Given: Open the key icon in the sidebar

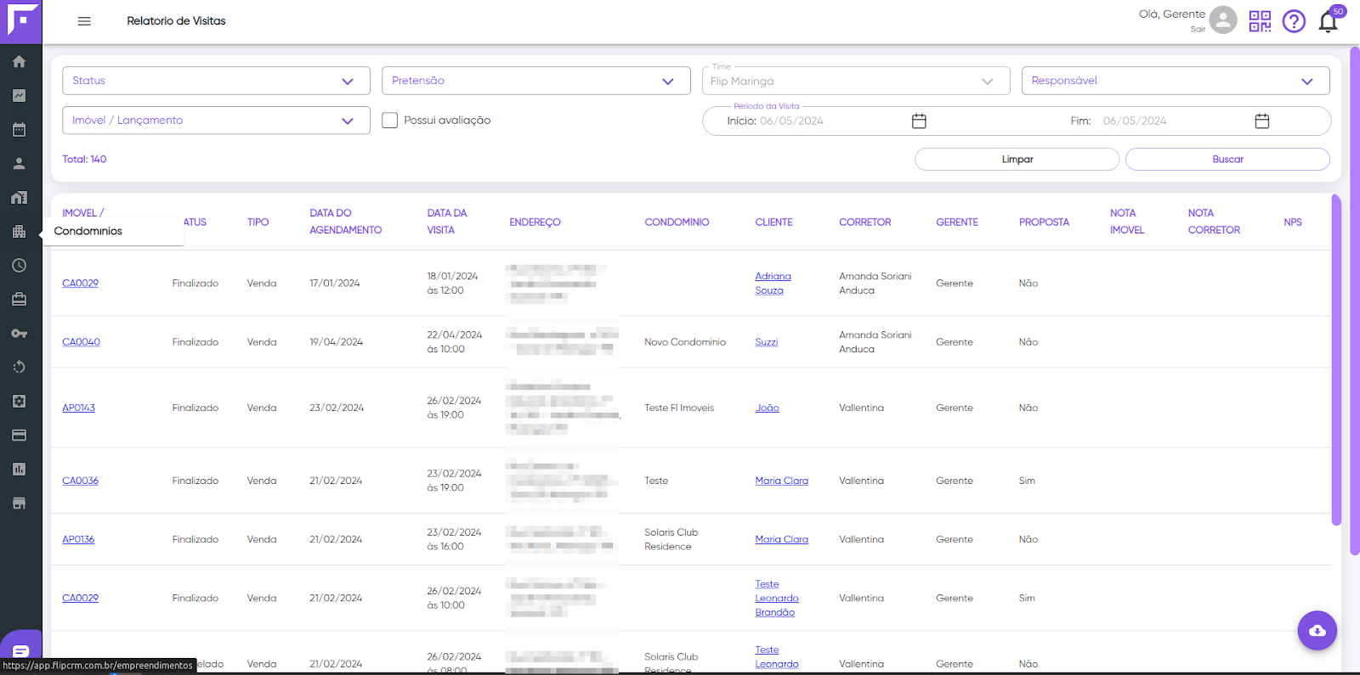Looking at the screenshot, I should tap(19, 334).
